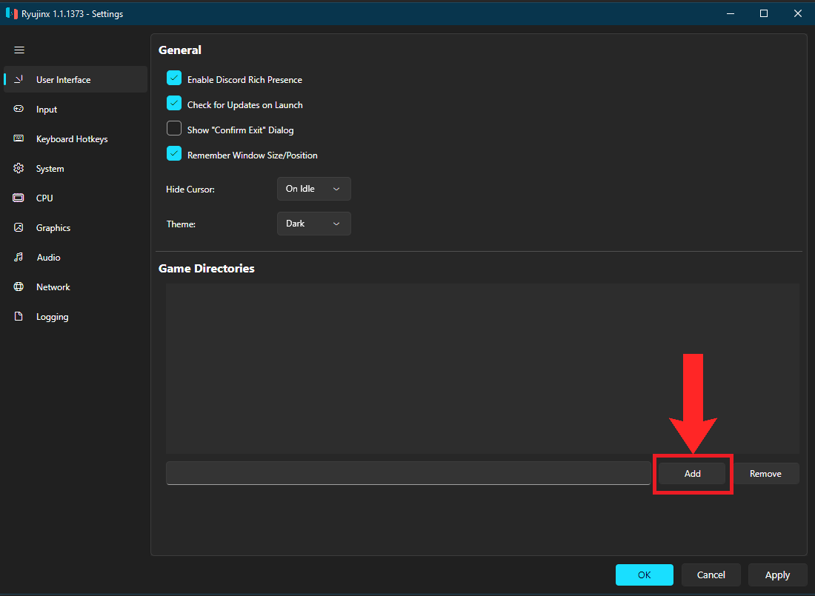The height and width of the screenshot is (596, 815).
Task: Click the "Hide Cursor:" label
Action: click(x=190, y=189)
